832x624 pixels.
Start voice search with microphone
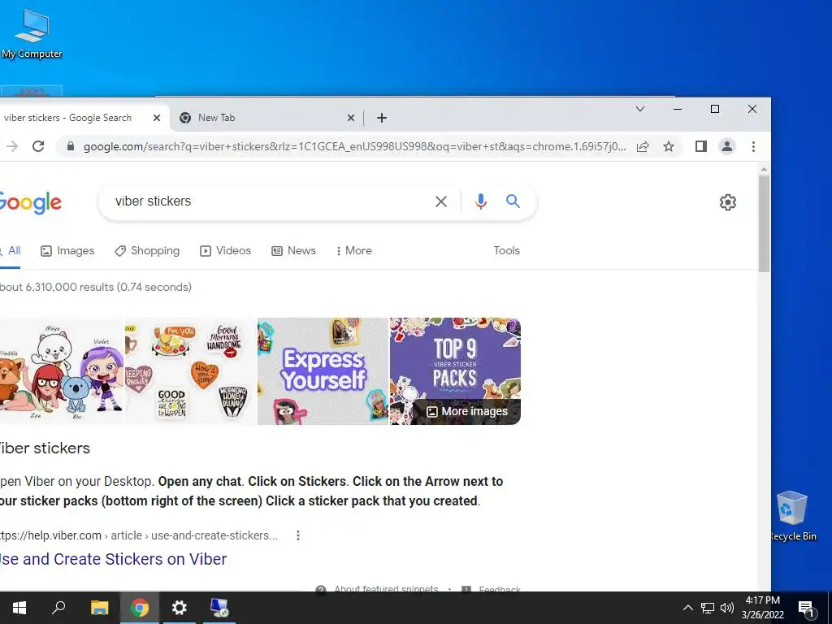tap(481, 201)
